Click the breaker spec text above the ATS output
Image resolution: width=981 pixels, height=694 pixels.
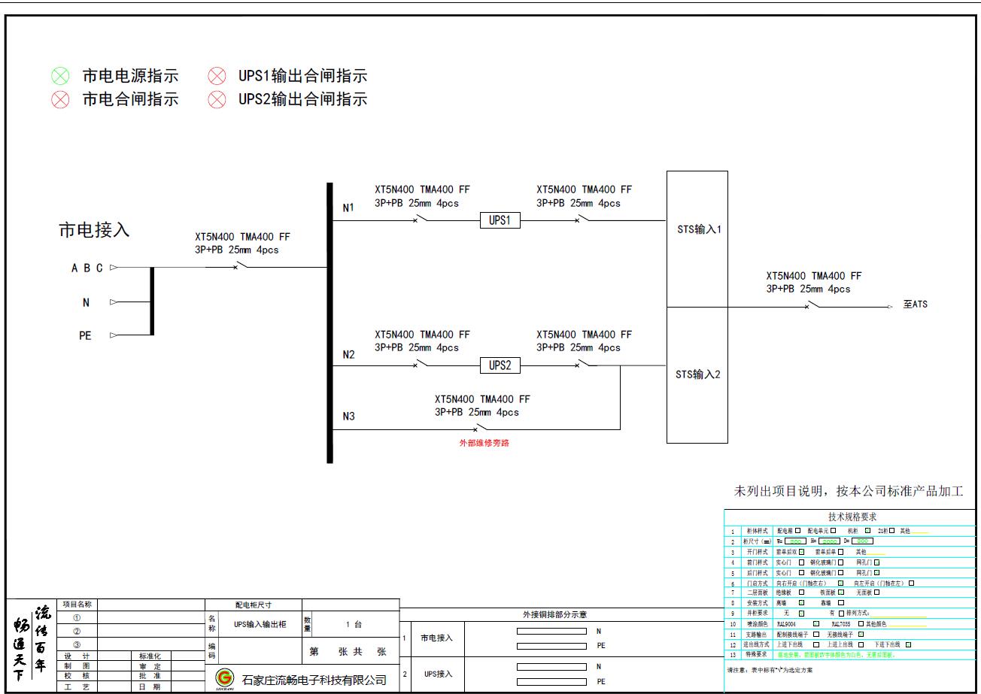click(813, 283)
